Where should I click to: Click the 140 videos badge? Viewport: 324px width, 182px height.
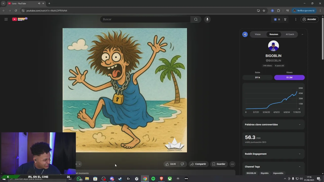click(267, 66)
